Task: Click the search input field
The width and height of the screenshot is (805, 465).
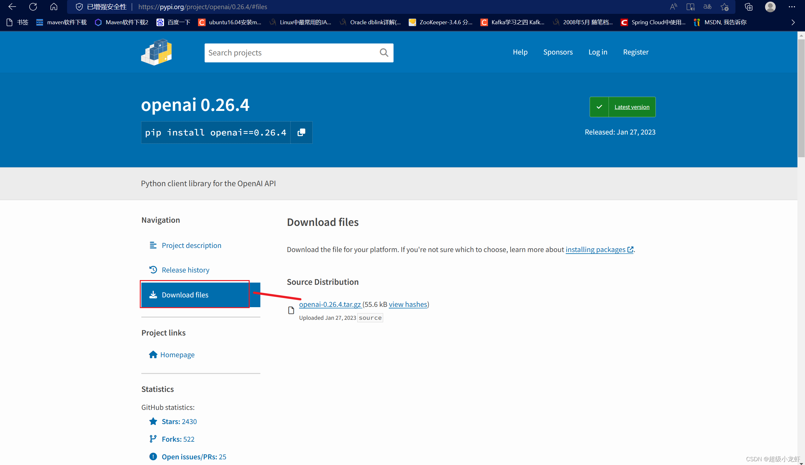Action: (x=298, y=52)
